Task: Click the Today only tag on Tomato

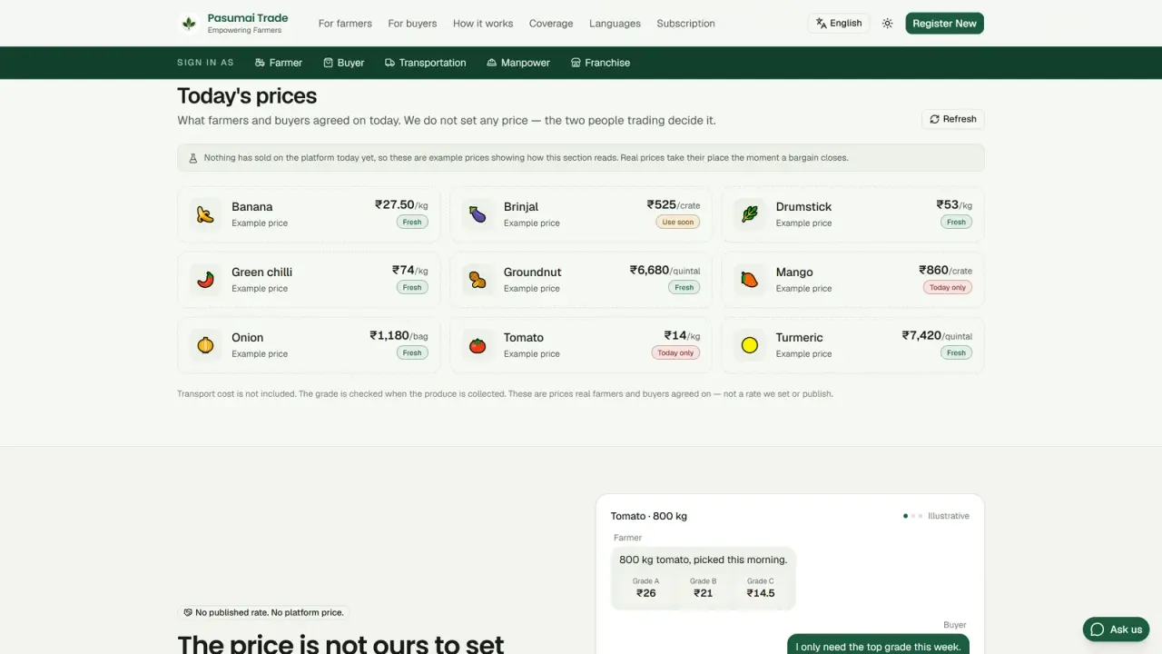Action: click(x=675, y=352)
